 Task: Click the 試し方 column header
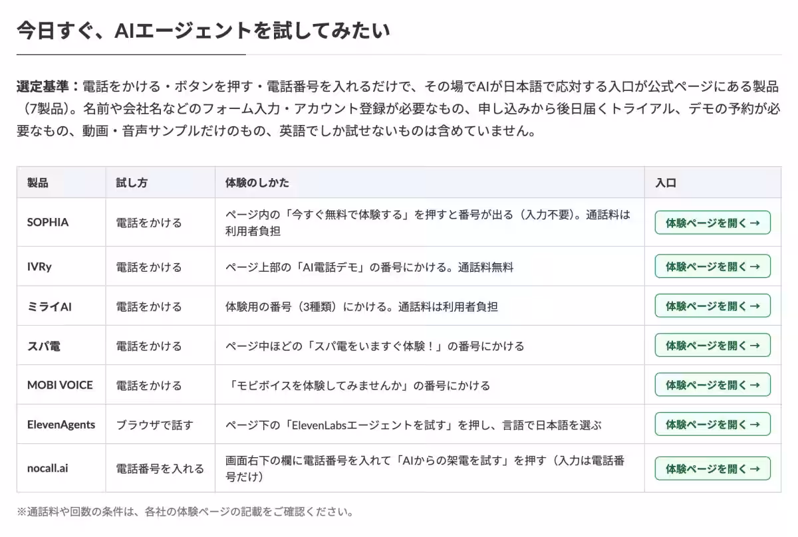pyautogui.click(x=160, y=183)
